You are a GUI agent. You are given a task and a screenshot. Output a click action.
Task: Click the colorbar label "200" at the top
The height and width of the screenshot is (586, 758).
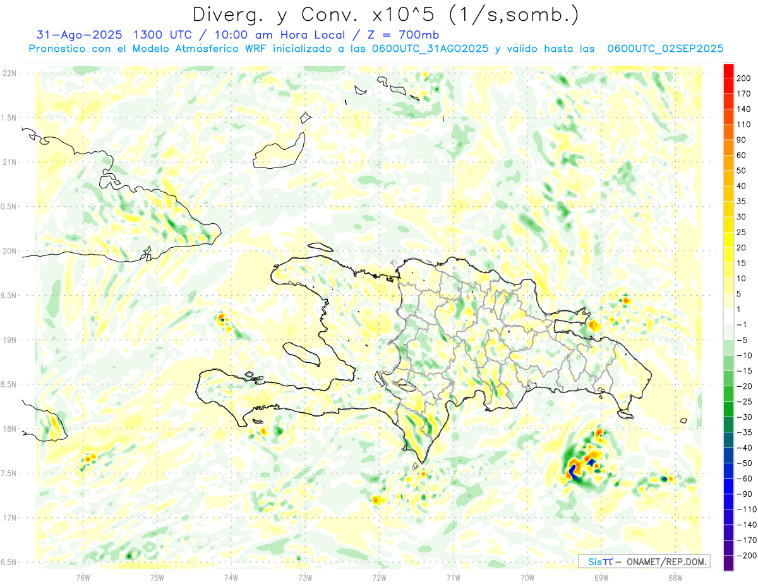coord(743,78)
